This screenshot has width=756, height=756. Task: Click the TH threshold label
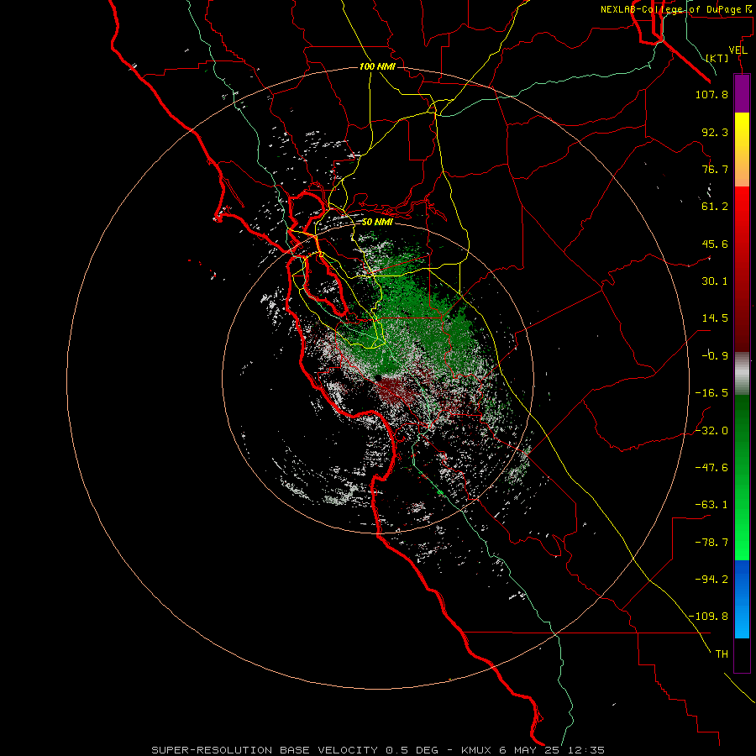[722, 654]
